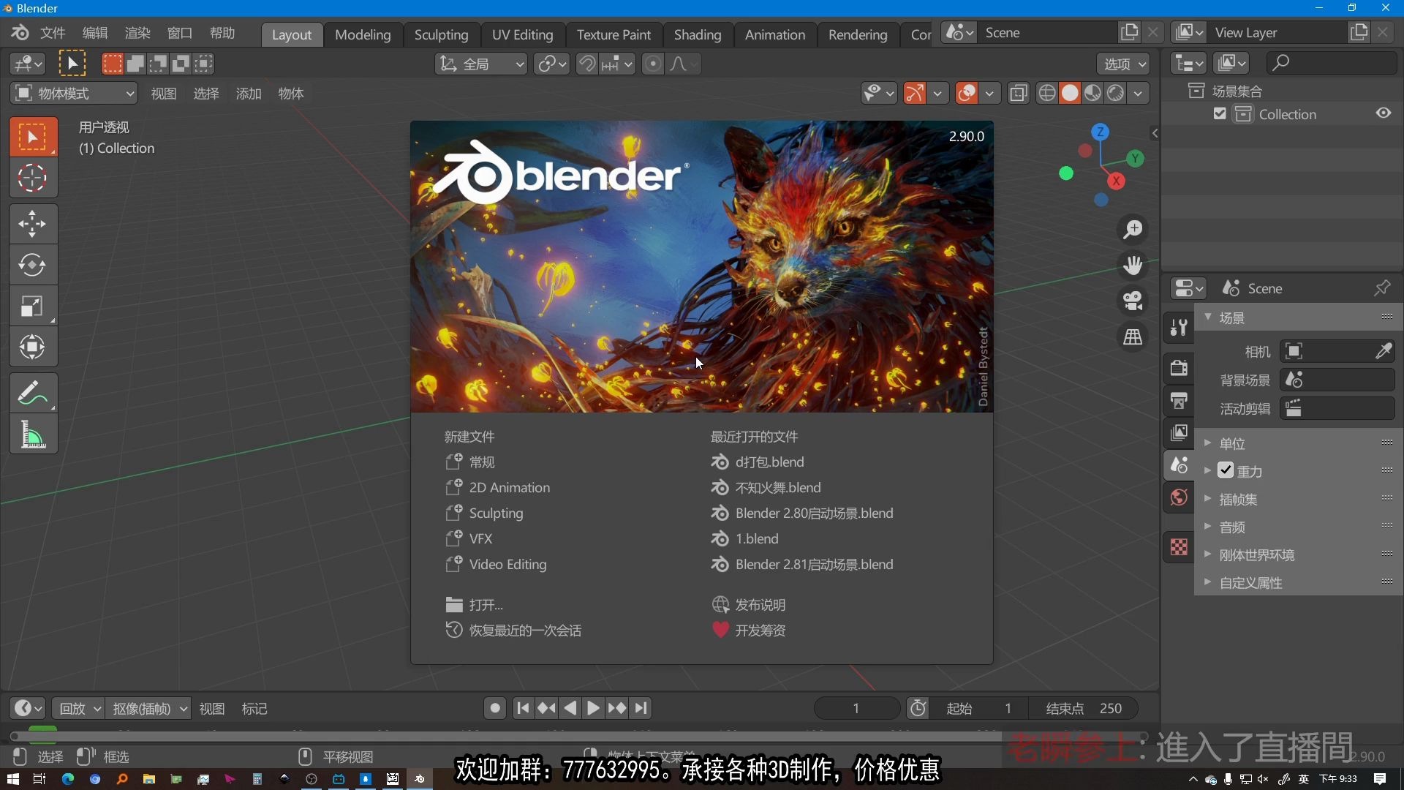
Task: Open the File menu
Action: 53,33
